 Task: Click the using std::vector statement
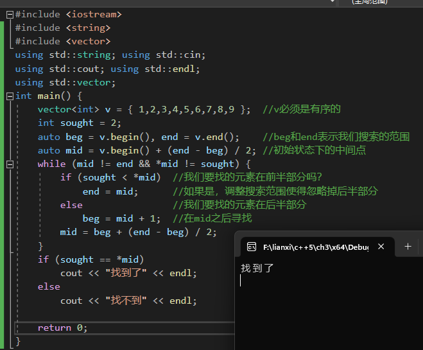tap(65, 82)
